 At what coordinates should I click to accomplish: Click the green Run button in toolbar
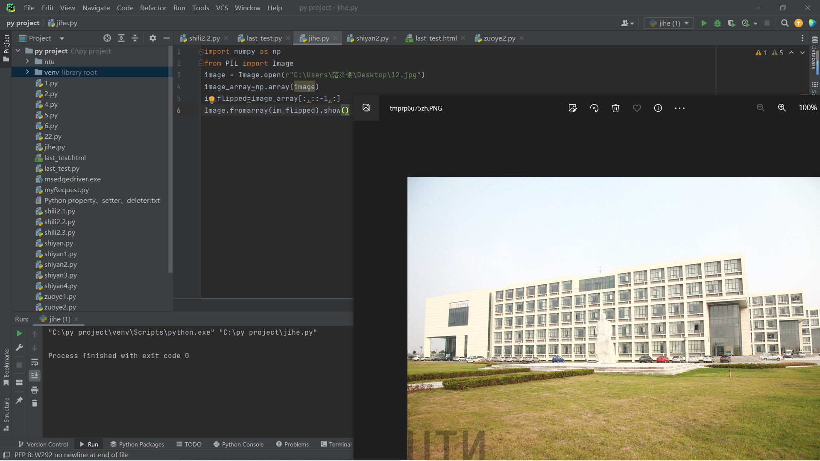[704, 23]
